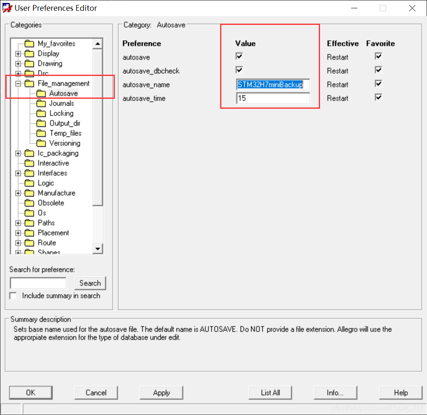Select the Logic category
Viewport: 427px width, 415px height.
point(46,183)
